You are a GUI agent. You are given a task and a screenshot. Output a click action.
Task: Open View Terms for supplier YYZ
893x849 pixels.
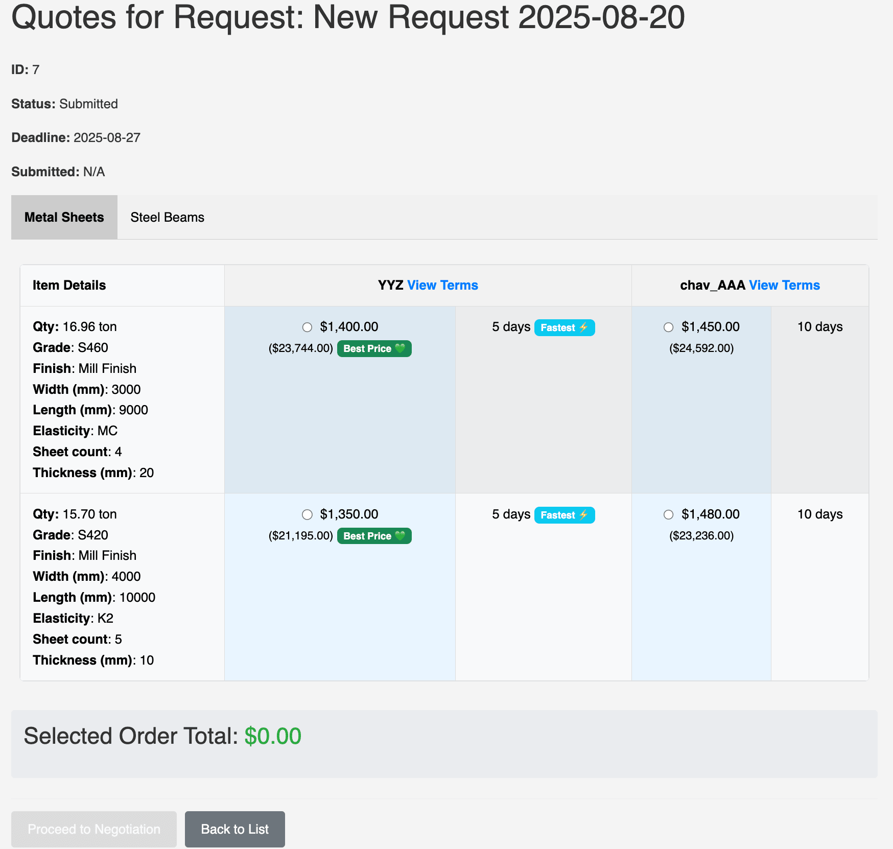point(443,285)
